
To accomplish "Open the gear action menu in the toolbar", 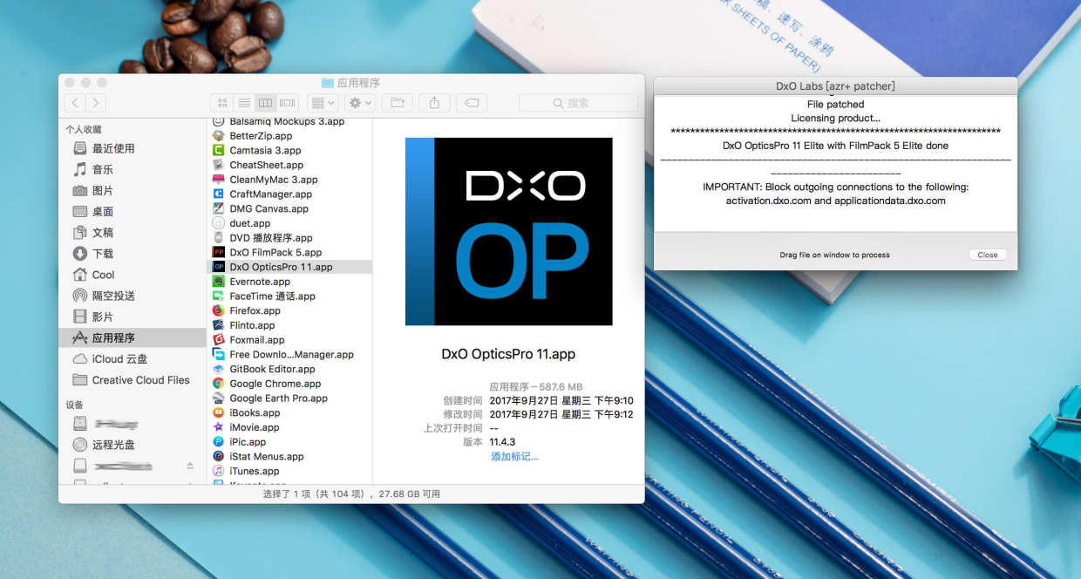I will point(360,103).
